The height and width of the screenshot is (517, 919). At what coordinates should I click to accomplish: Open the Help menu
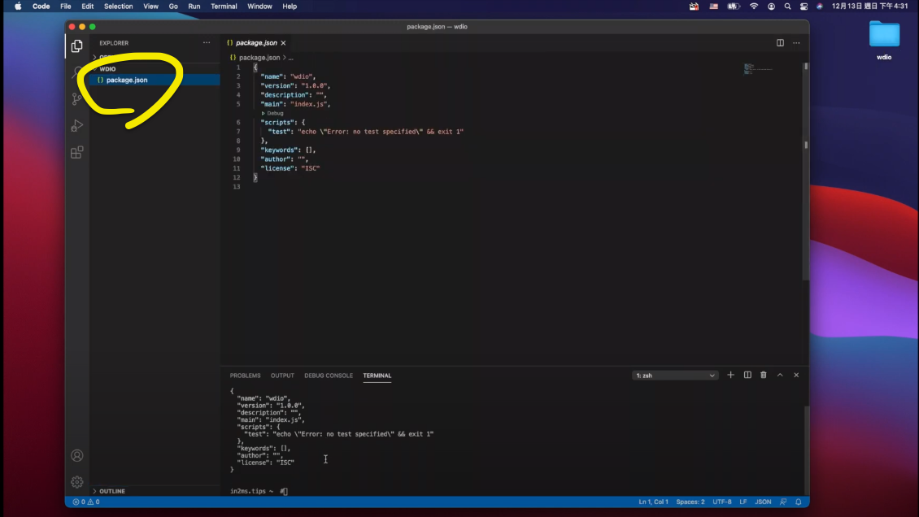coord(290,7)
